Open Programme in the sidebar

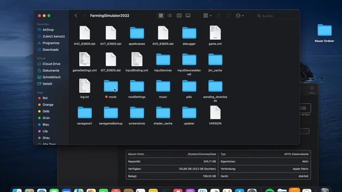[x=51, y=43]
